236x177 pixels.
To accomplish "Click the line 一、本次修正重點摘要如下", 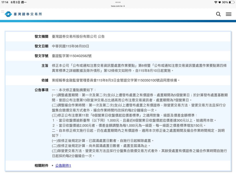I will click(x=74, y=90).
